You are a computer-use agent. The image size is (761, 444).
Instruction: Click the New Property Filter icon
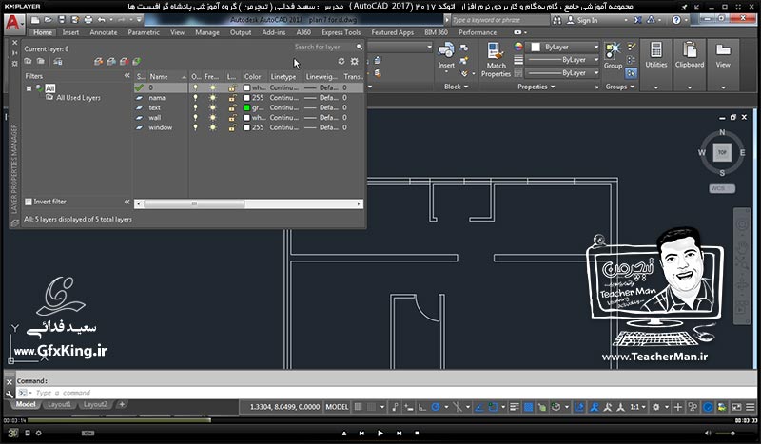29,61
